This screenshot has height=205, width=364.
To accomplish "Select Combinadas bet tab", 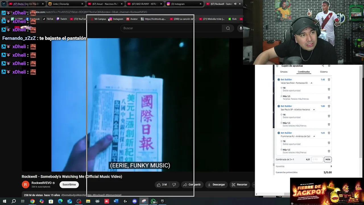I will [x=304, y=72].
